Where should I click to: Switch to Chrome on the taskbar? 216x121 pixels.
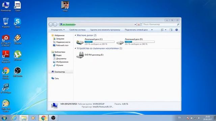[44, 118]
